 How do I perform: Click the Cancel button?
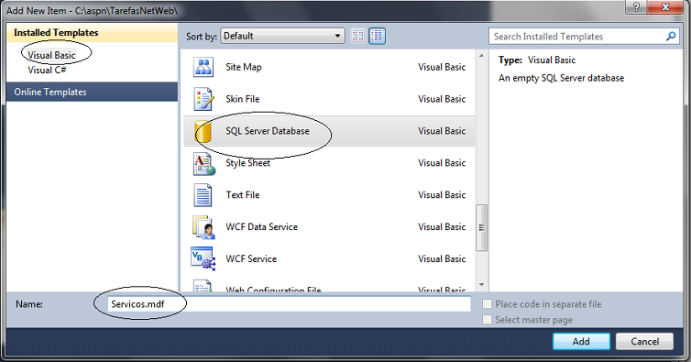644,341
